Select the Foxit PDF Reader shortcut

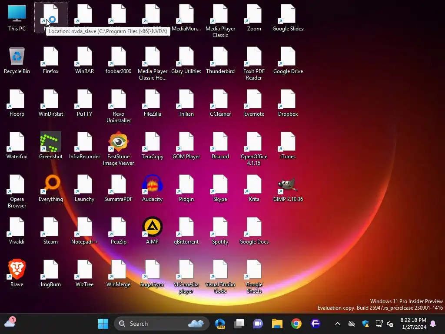point(254,63)
